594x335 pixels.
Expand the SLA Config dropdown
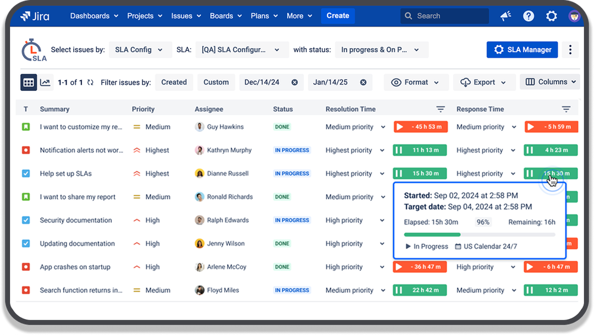click(140, 49)
